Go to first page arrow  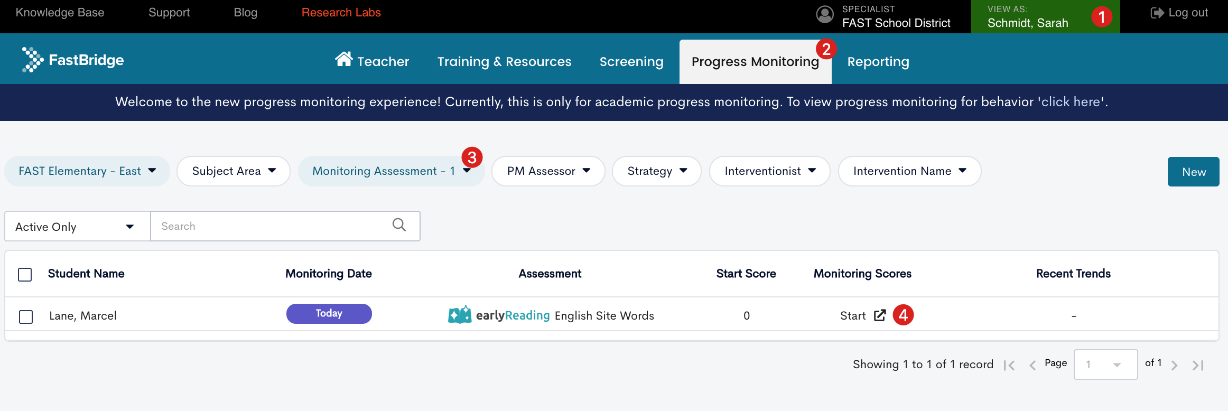coord(1009,365)
